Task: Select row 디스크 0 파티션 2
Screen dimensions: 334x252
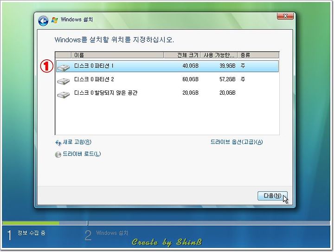Action: pyautogui.click(x=167, y=79)
